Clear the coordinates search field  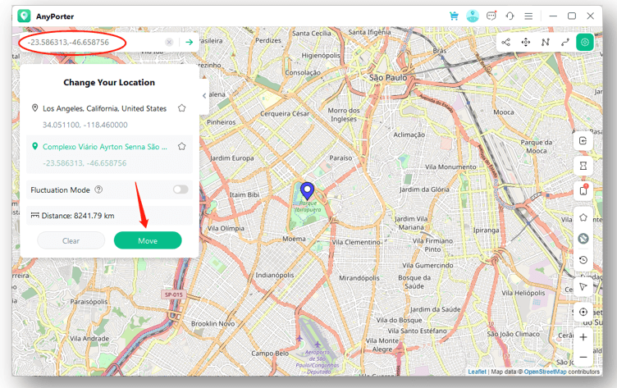coord(169,42)
